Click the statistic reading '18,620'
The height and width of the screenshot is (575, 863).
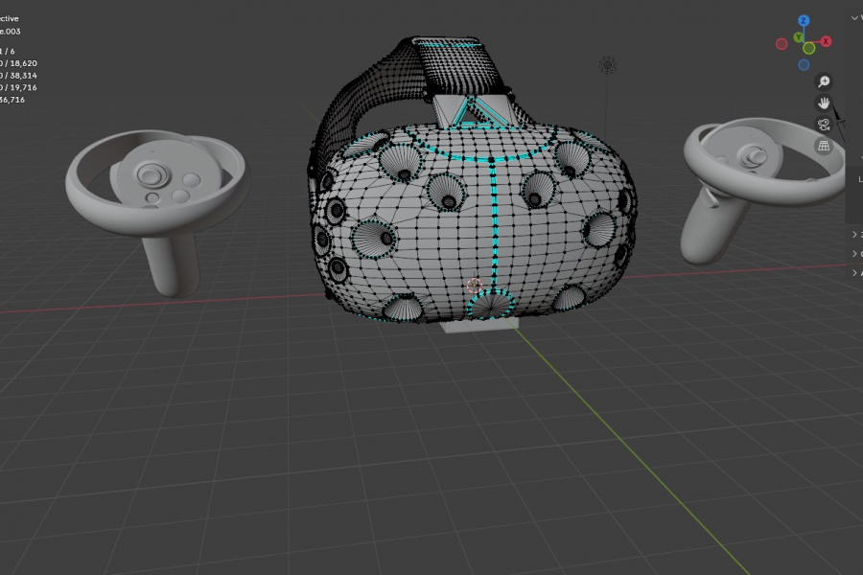24,63
